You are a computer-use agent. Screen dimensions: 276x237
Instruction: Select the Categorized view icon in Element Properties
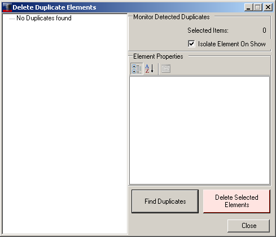click(x=137, y=69)
